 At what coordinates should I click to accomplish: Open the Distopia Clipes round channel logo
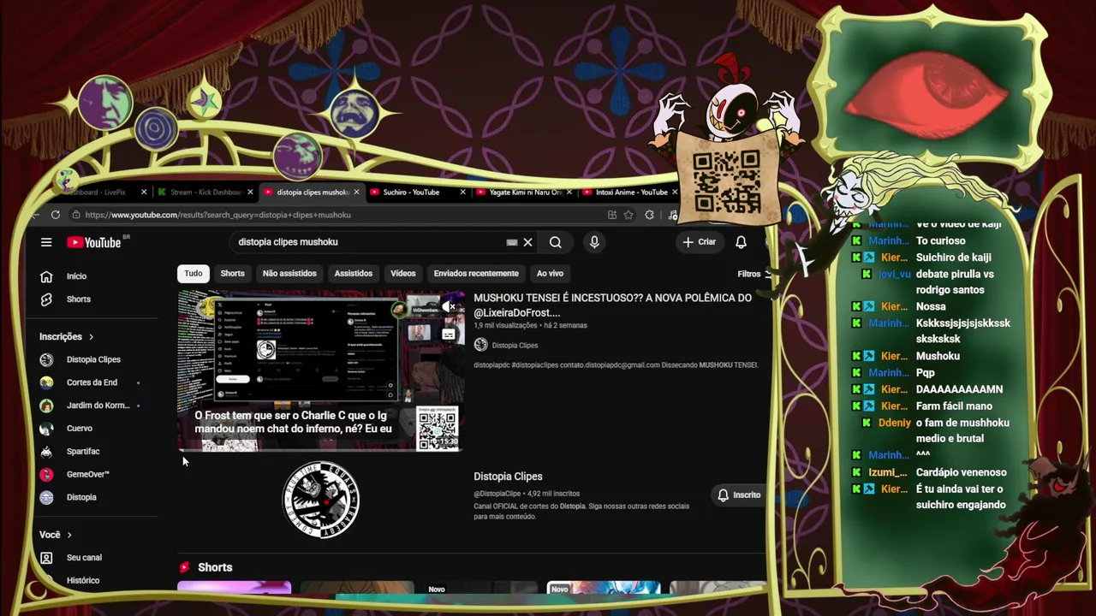tap(320, 500)
